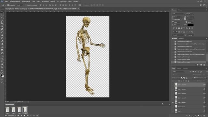
Task: Create new group folder icon
Action: 198,116
